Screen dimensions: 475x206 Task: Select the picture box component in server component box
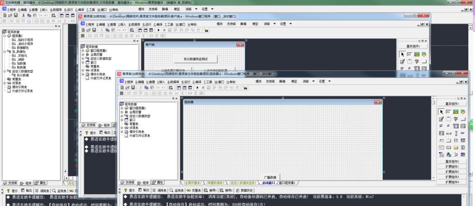(455, 112)
